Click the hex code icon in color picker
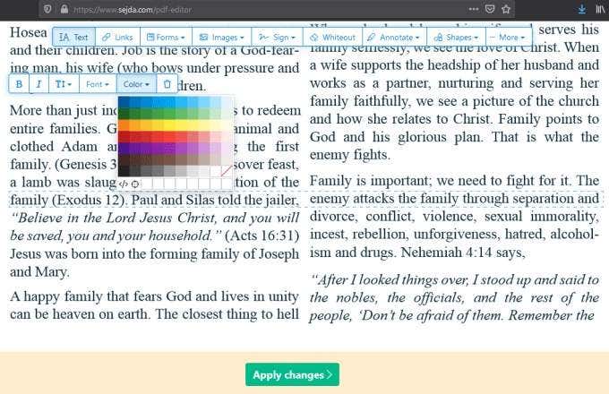This screenshot has width=609, height=394. point(123,184)
